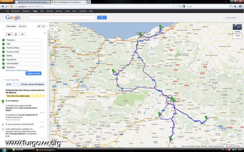Click map marker G at San Sebastián

click(x=140, y=34)
